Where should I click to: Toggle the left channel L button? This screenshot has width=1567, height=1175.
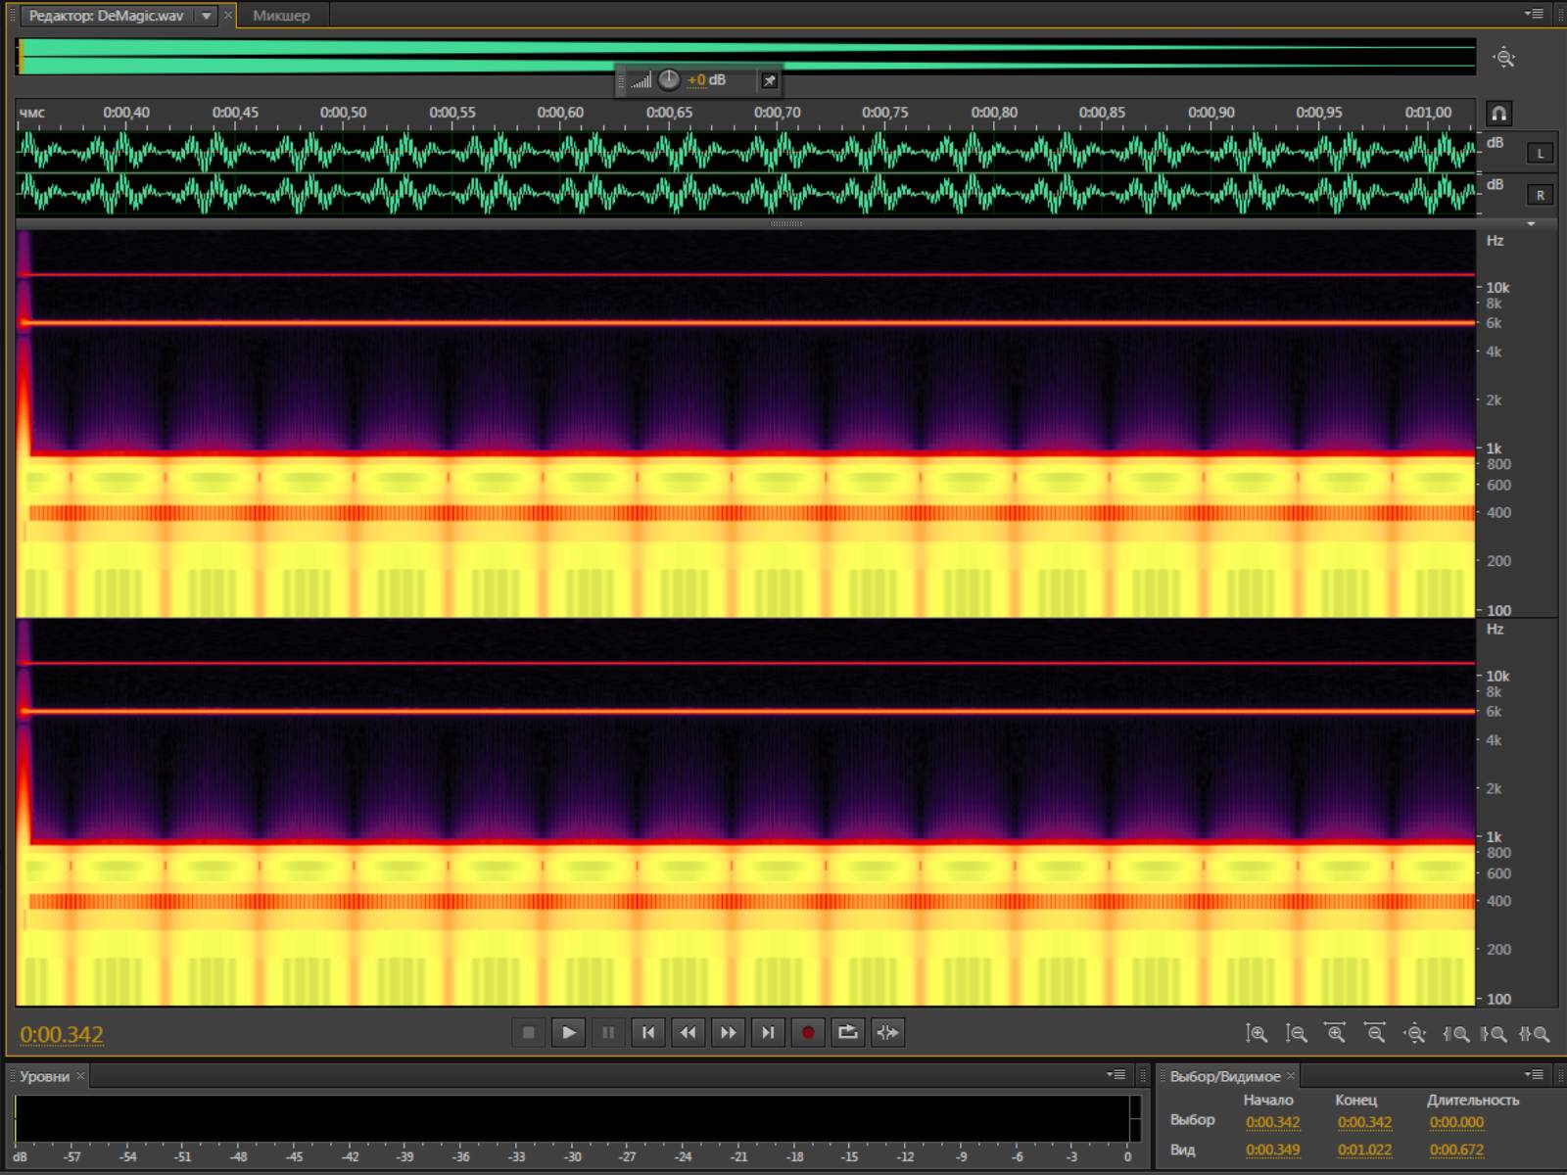click(1540, 154)
